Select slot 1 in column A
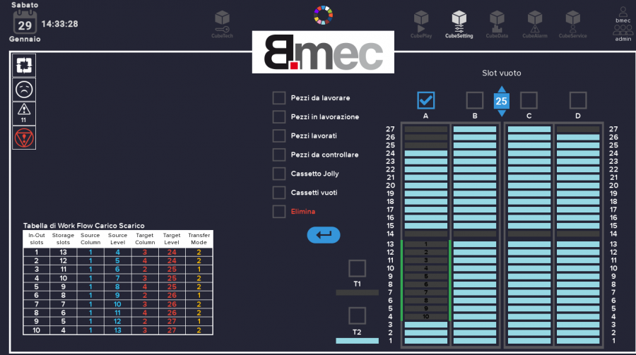This screenshot has height=355, width=636. [426, 244]
